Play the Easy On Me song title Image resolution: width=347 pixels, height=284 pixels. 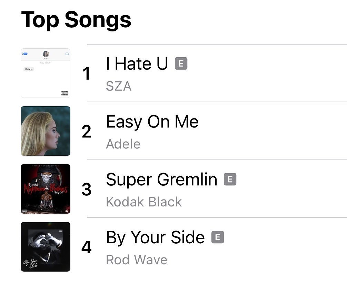[x=152, y=122]
